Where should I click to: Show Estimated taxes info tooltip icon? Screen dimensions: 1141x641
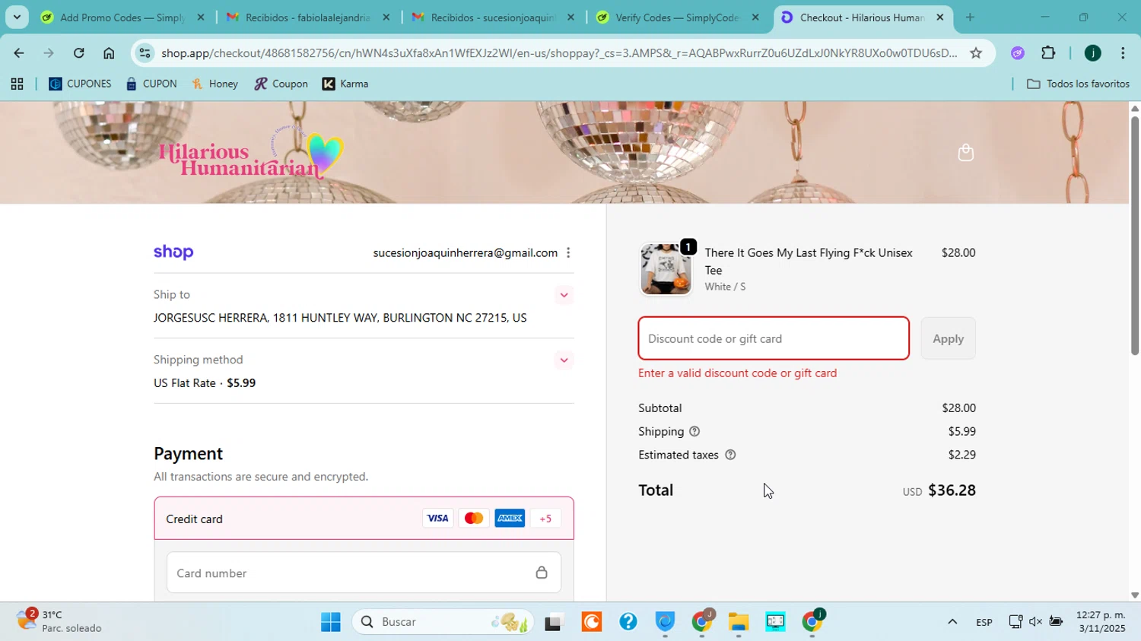(x=730, y=455)
